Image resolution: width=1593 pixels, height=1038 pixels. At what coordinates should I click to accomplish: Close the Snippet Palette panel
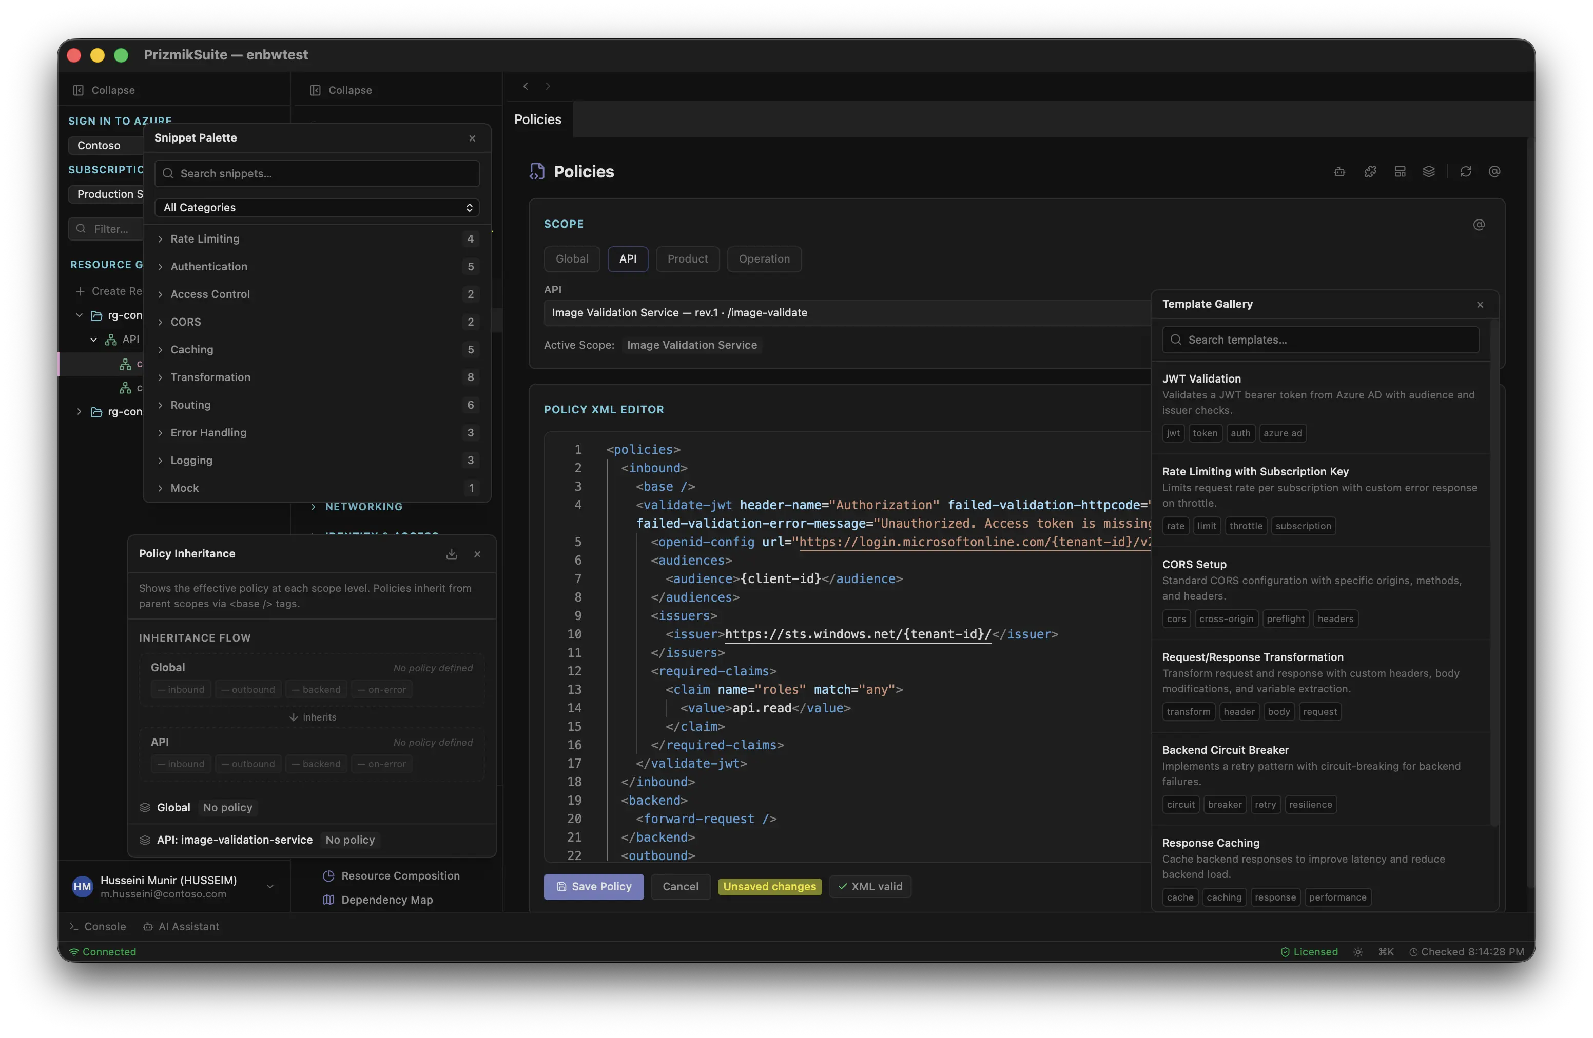point(473,138)
